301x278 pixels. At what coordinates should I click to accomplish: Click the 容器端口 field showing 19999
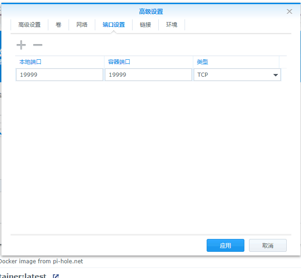(148, 74)
